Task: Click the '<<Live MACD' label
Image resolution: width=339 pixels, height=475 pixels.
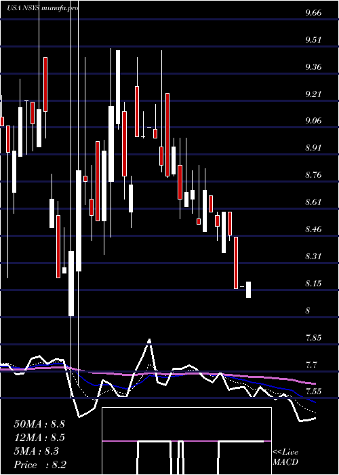Action: click(x=285, y=457)
